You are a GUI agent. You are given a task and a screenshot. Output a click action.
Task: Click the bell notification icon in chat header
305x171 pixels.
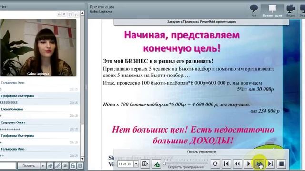[59, 14]
